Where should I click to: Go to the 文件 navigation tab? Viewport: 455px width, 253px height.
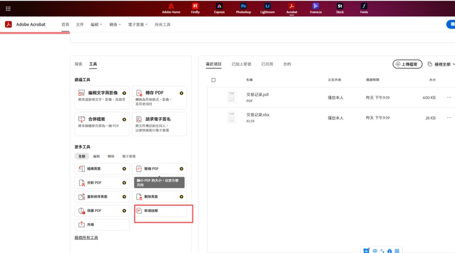coord(80,24)
